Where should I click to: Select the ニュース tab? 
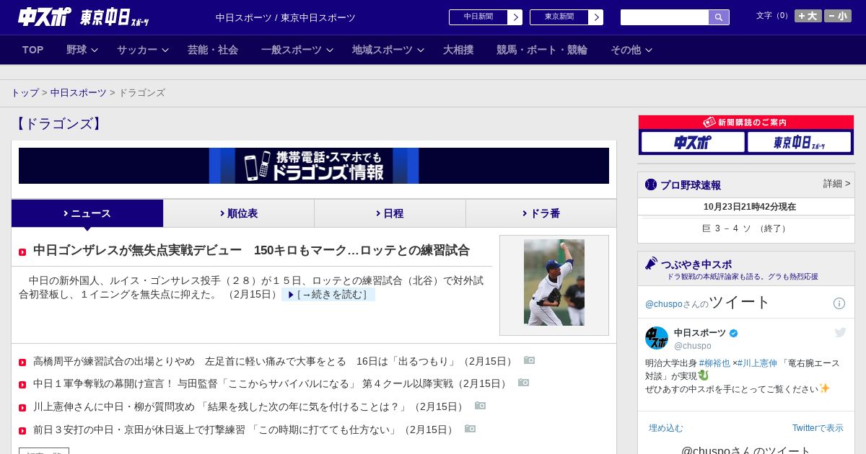click(x=87, y=213)
